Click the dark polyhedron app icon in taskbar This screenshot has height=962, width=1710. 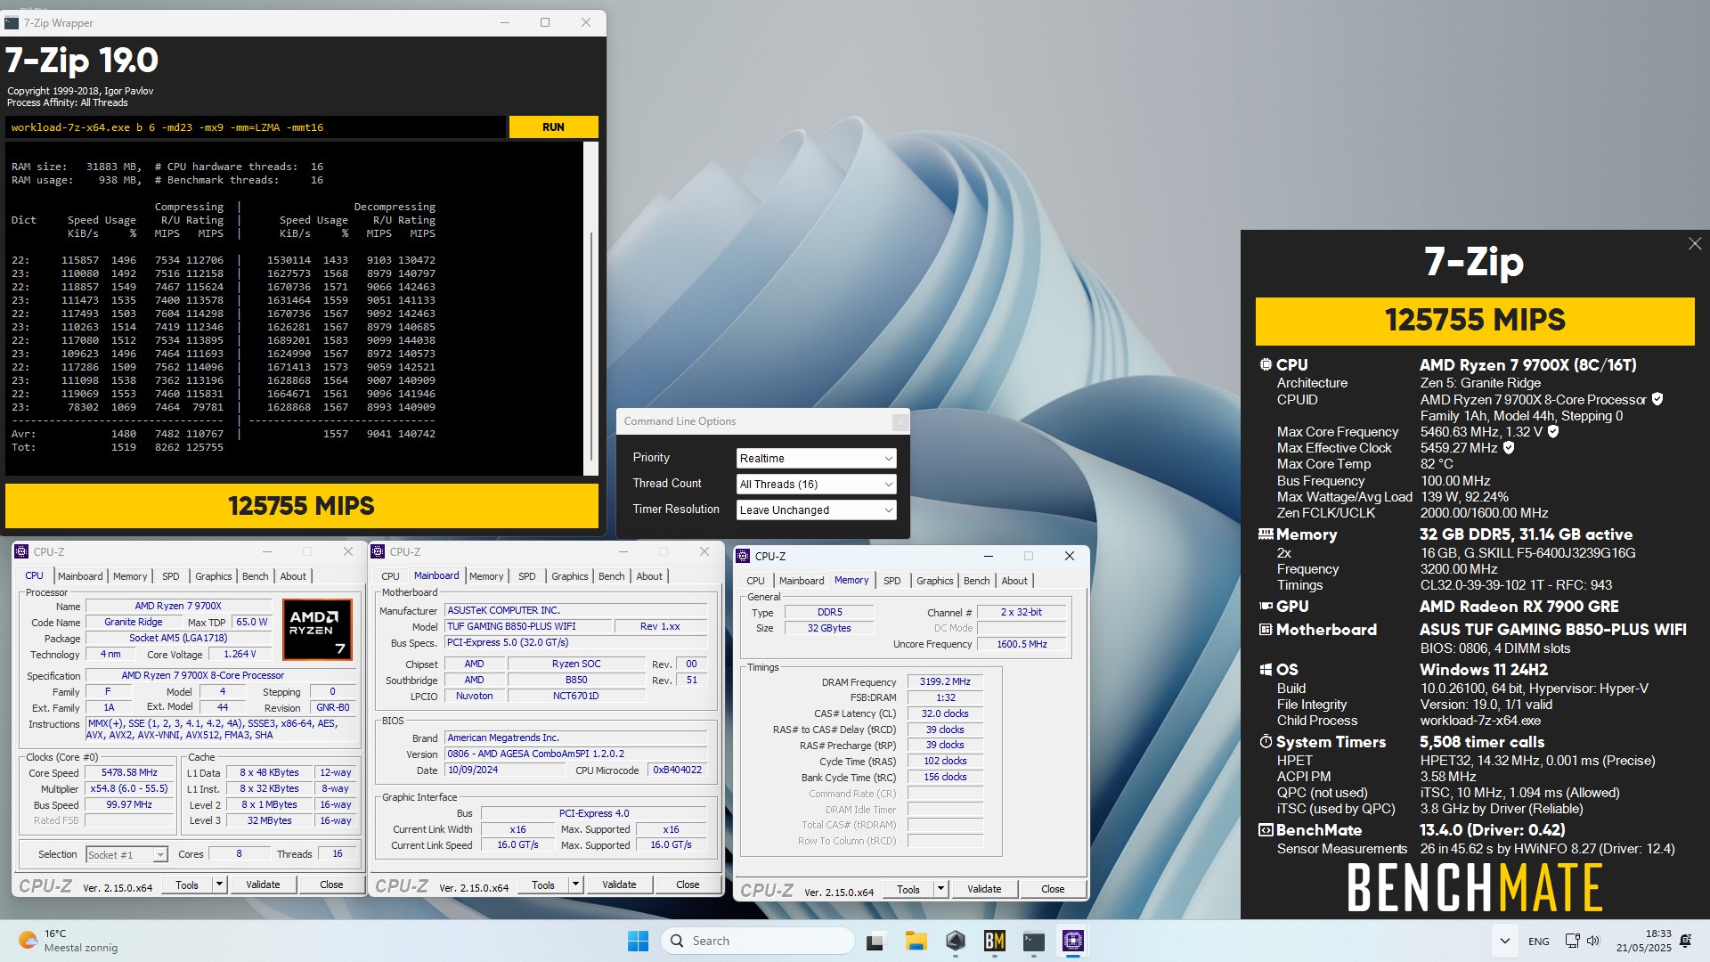(956, 941)
